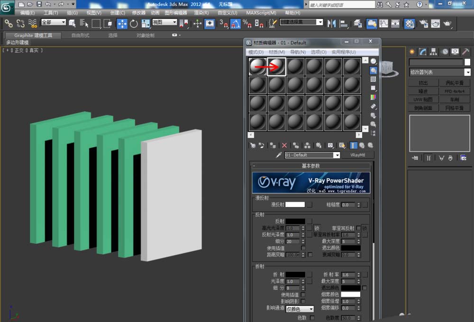Open the Hierarchy panel tab icon
Viewport: 474px width, 322px height.
coord(434,52)
